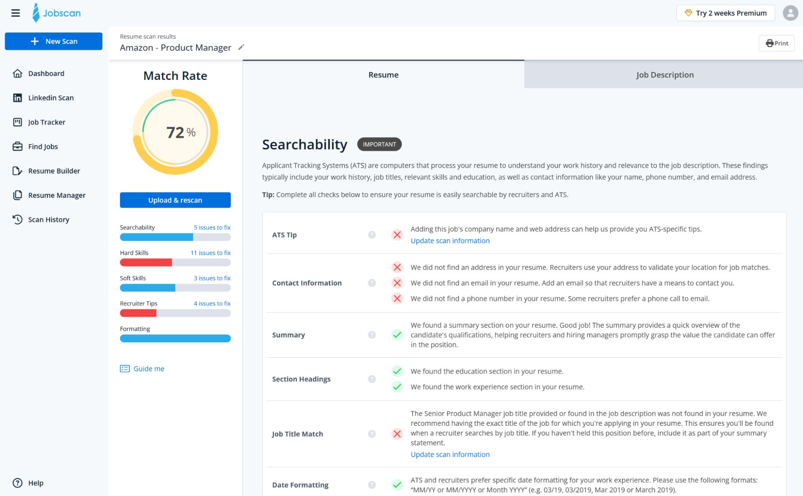Viewport: 803px width, 496px height.
Task: View Scan History
Action: [49, 220]
